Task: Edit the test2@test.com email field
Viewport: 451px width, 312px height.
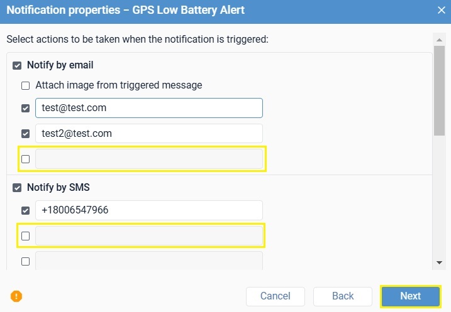Action: (x=149, y=134)
